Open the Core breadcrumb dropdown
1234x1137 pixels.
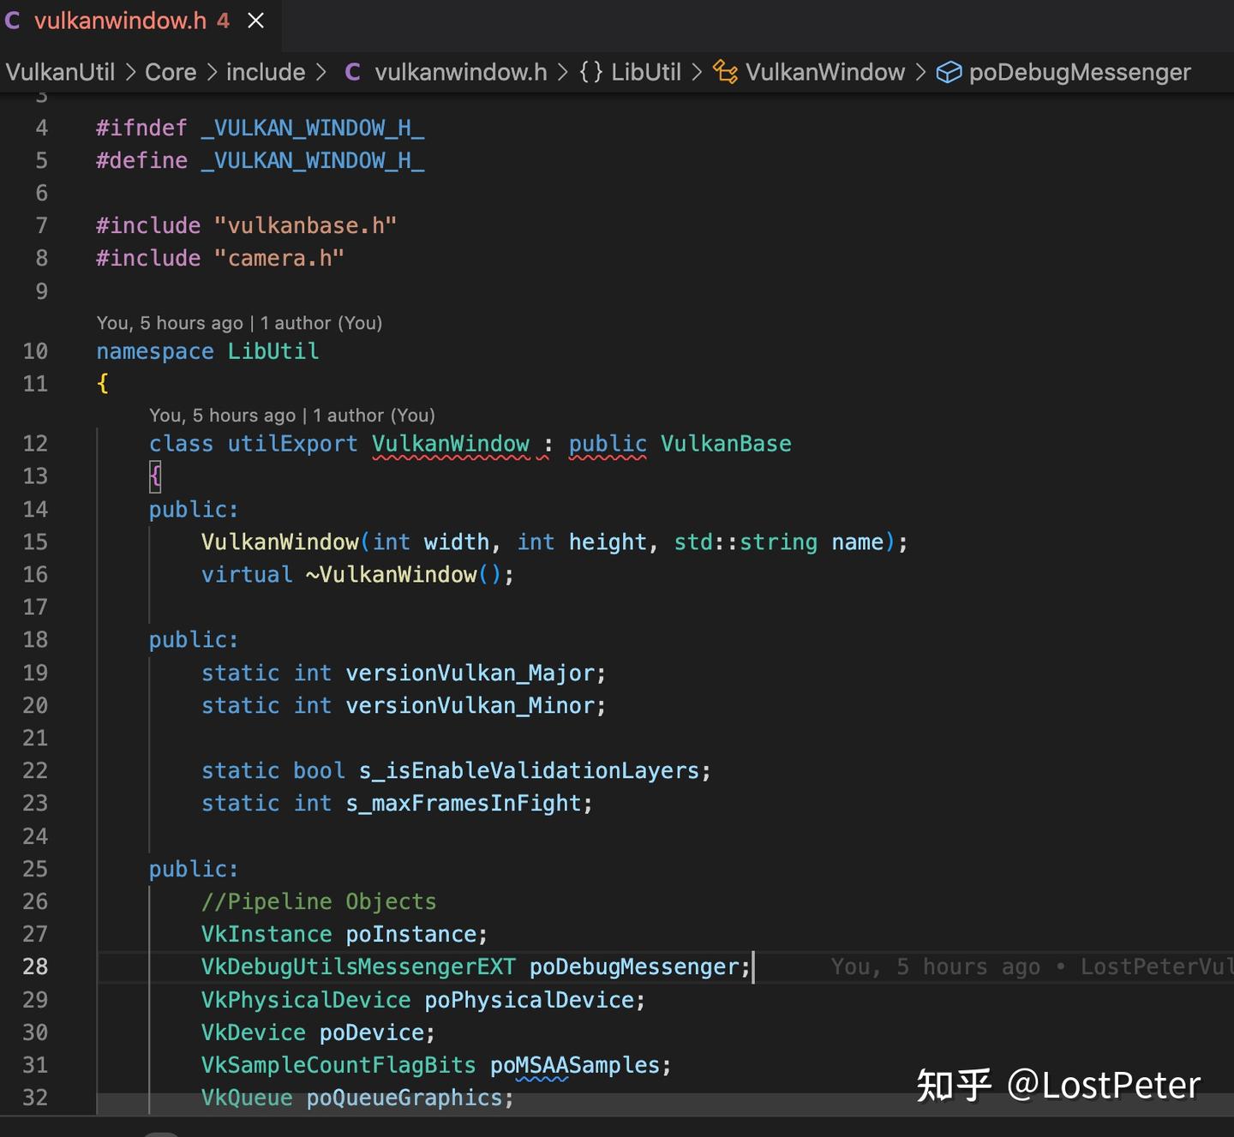tap(171, 72)
